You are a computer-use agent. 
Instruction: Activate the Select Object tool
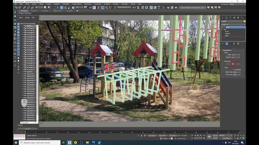(x=45, y=8)
